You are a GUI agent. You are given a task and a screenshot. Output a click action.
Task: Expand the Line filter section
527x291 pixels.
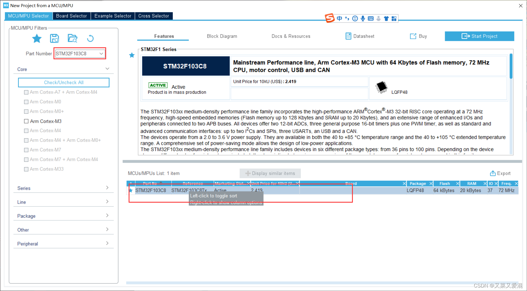coord(107,202)
